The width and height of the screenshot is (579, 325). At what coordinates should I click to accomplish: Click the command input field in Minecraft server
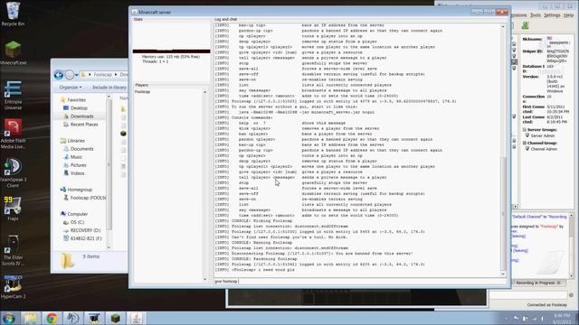click(x=360, y=281)
